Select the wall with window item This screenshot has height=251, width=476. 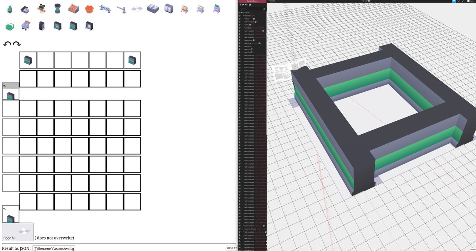tap(90, 26)
